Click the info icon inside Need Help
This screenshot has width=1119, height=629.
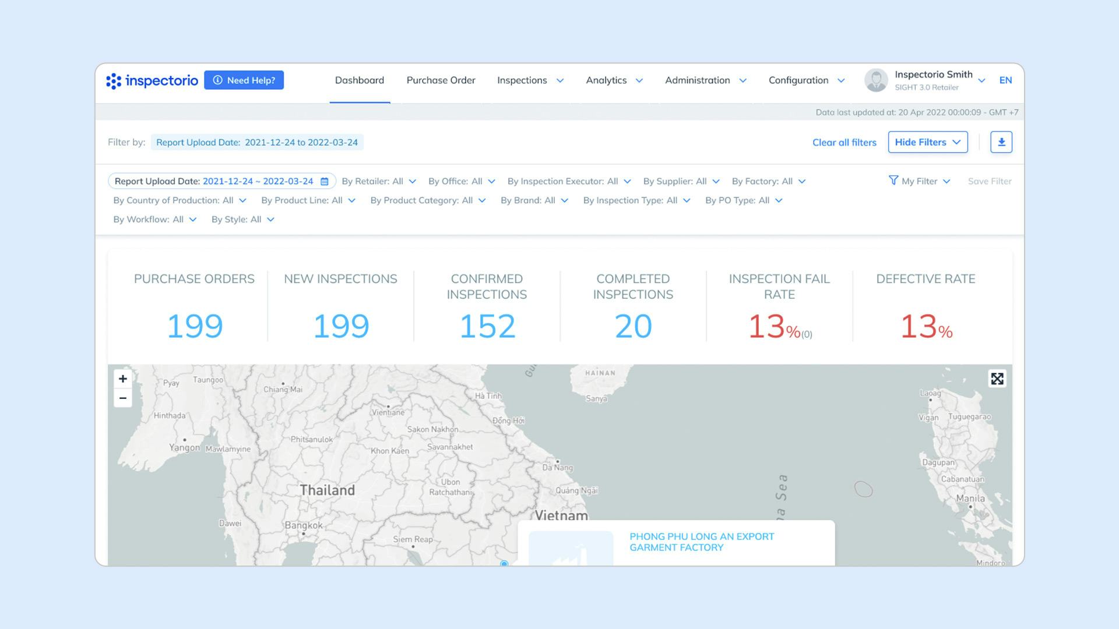(x=218, y=79)
